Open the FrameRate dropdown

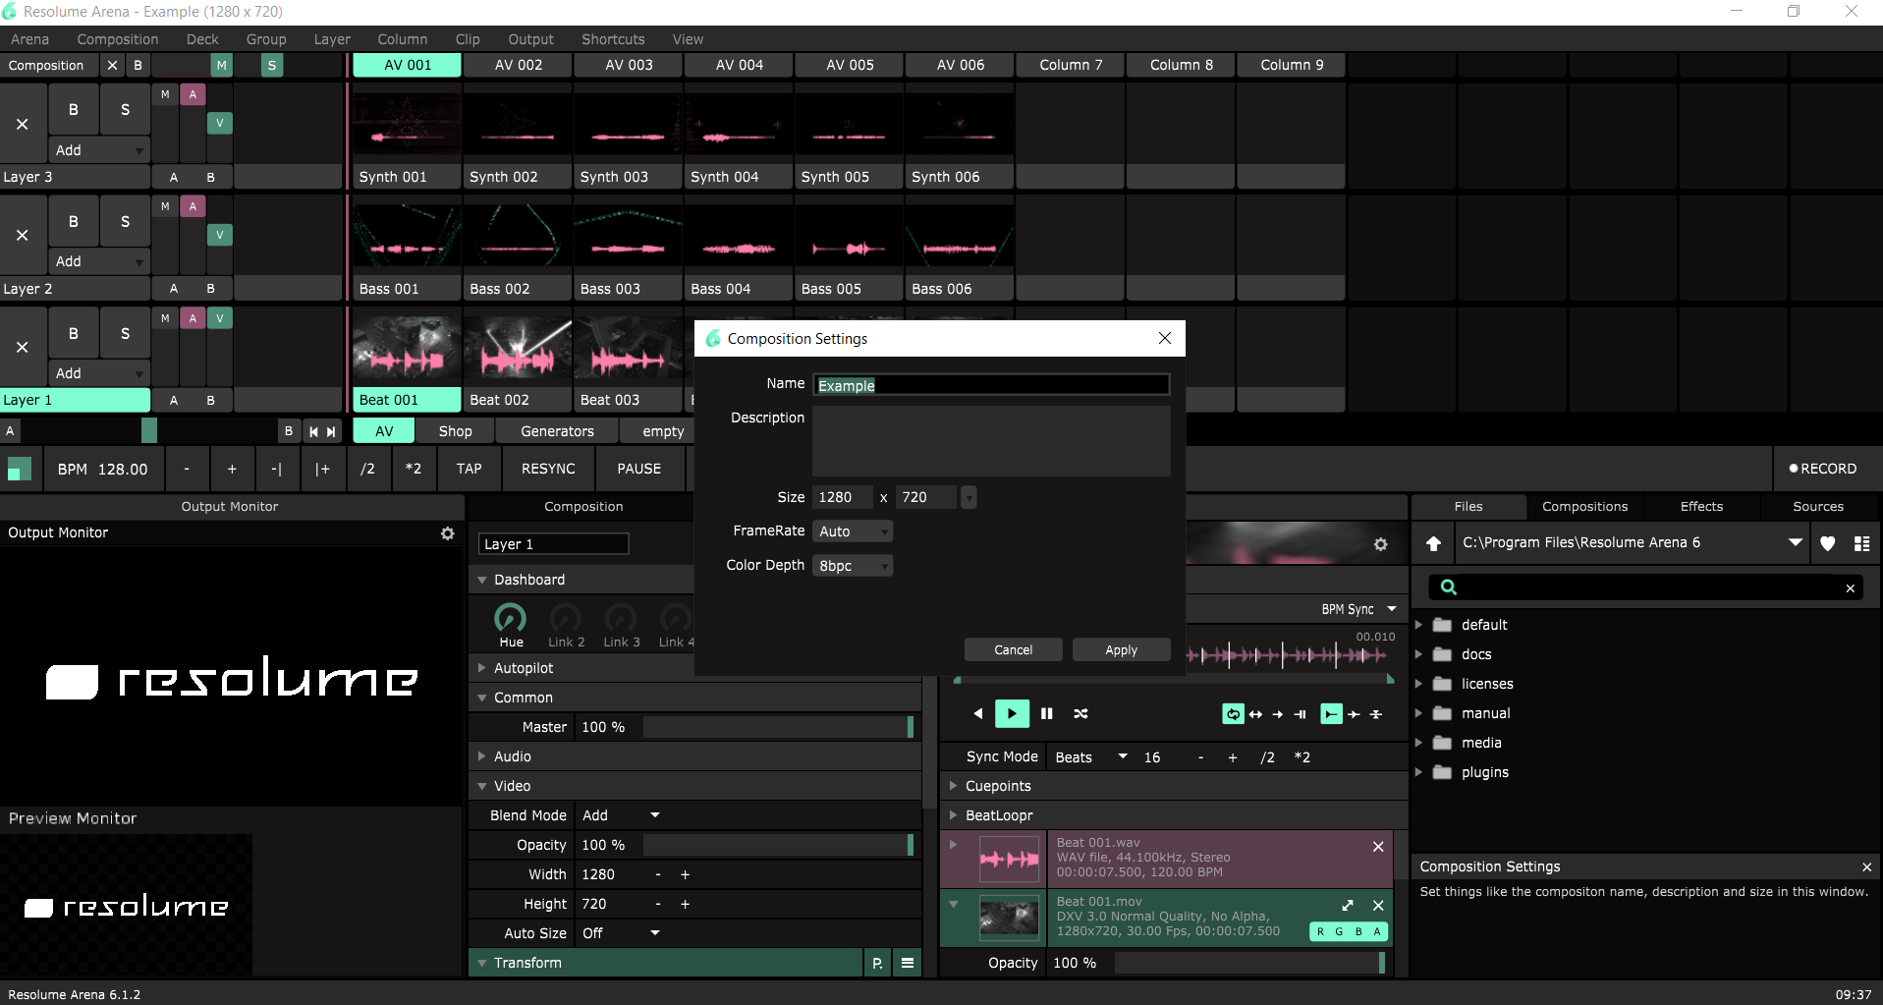853,531
